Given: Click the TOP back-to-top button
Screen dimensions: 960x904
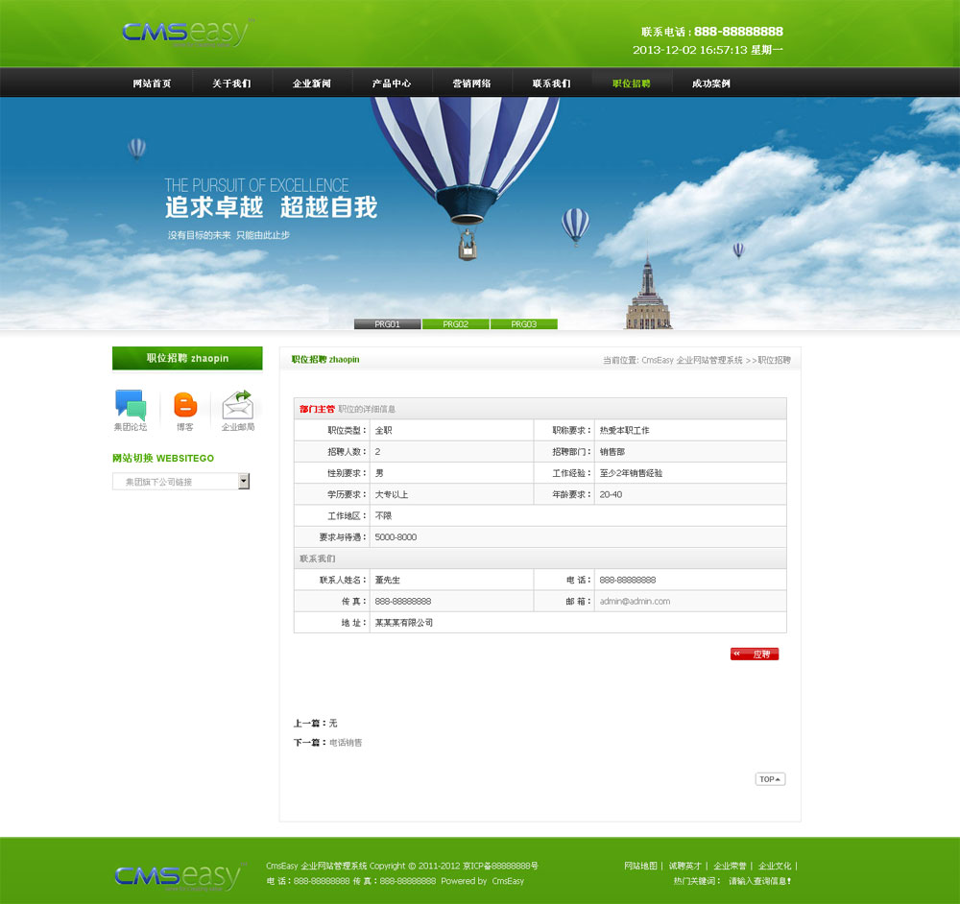Looking at the screenshot, I should [x=770, y=779].
